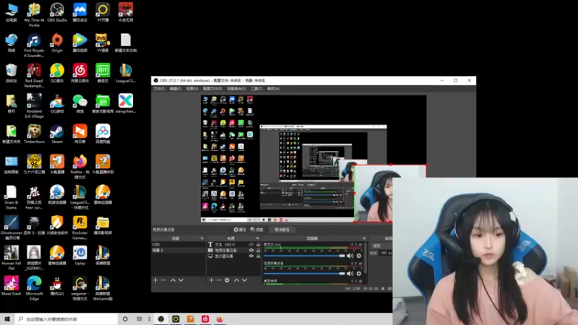Toggle the lock on the 显示器采集 source
Viewport: 578px width, 325px height.
pos(258,256)
